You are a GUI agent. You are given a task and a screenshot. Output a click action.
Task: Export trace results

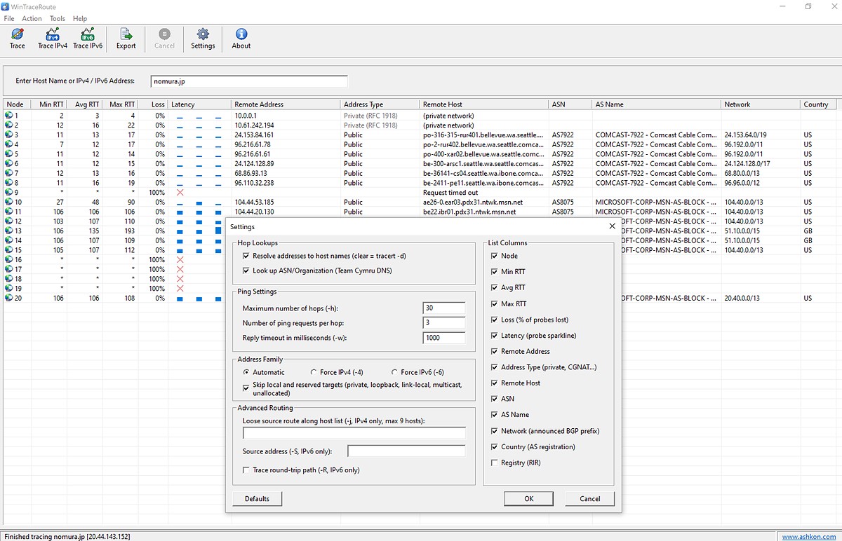(x=126, y=39)
